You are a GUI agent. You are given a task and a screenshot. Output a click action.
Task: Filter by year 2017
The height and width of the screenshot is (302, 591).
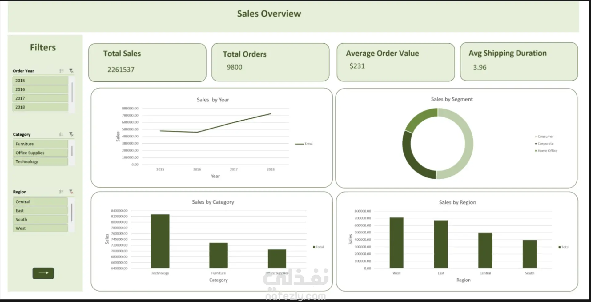click(40, 98)
